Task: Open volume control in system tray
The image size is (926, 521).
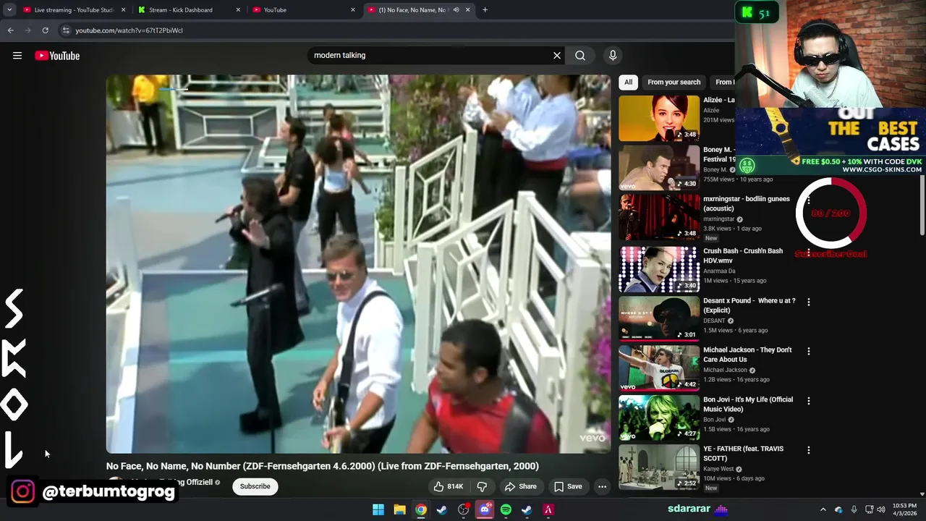Action: click(881, 509)
